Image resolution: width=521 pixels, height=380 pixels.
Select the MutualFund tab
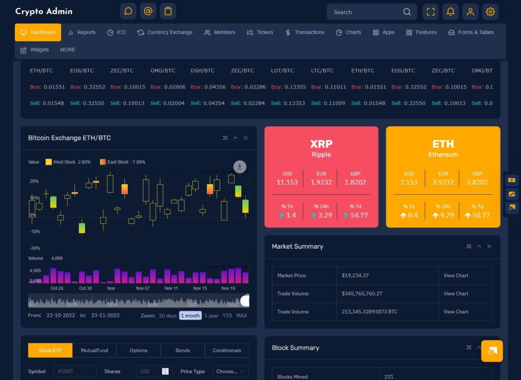coord(94,350)
